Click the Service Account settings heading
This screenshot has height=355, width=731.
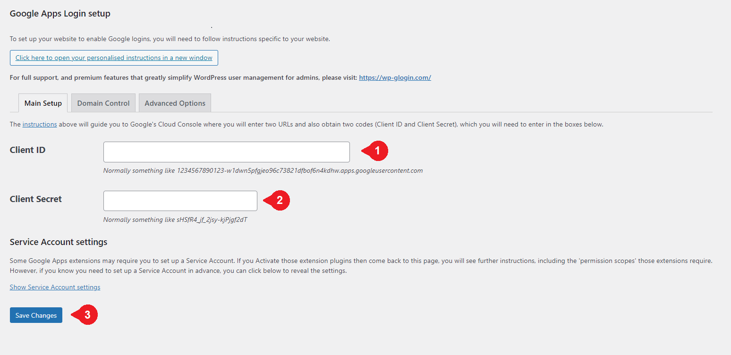click(x=58, y=241)
